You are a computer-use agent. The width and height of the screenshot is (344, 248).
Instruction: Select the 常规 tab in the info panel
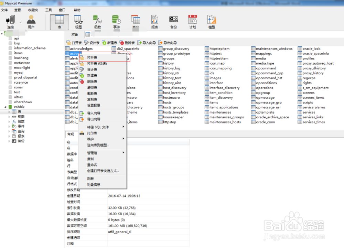pos(71,134)
